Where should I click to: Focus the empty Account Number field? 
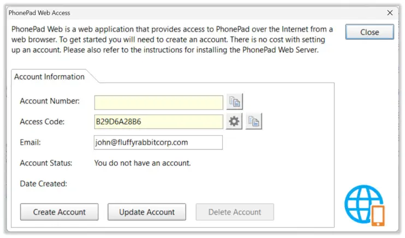159,102
